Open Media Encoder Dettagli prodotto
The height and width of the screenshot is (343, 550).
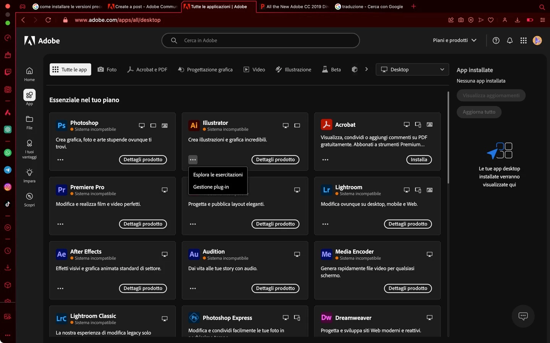[x=408, y=289]
